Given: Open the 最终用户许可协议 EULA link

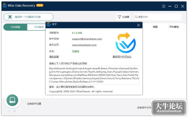Looking at the screenshot, I should 122,57.
